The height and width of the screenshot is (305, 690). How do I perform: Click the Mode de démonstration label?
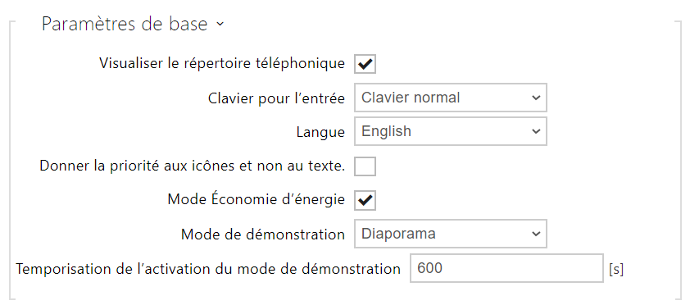coord(263,234)
